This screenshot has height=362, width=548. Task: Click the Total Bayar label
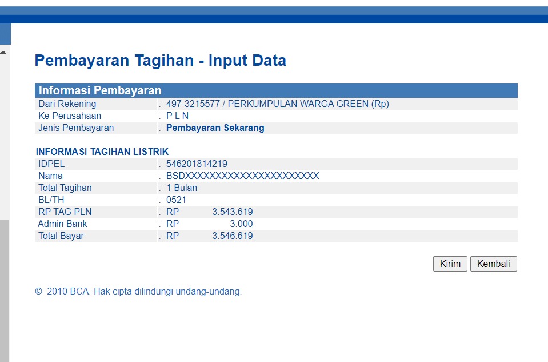coord(61,236)
